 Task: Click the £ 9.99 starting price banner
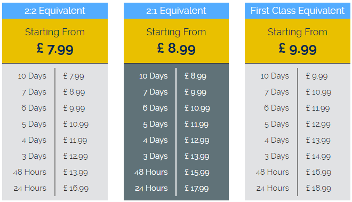pyautogui.click(x=297, y=41)
